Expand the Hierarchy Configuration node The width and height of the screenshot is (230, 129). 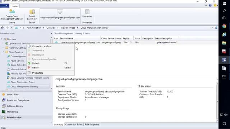3,48
